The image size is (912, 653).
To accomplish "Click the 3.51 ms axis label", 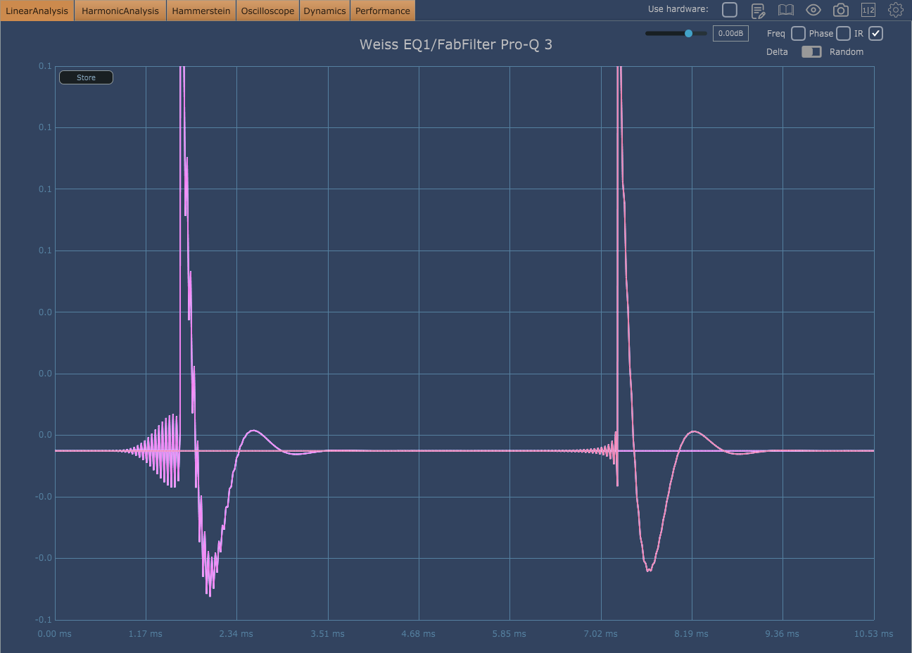I will pyautogui.click(x=328, y=633).
